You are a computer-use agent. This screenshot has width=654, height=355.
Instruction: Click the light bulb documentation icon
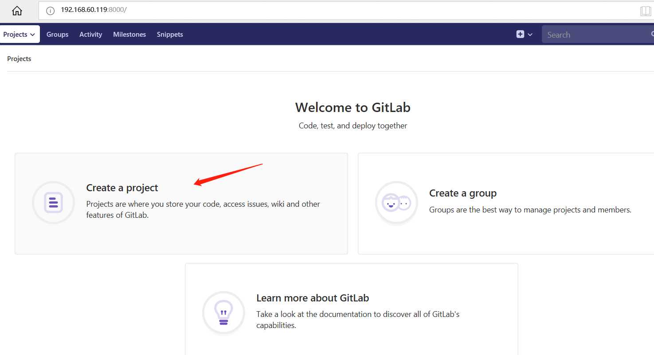tap(223, 313)
